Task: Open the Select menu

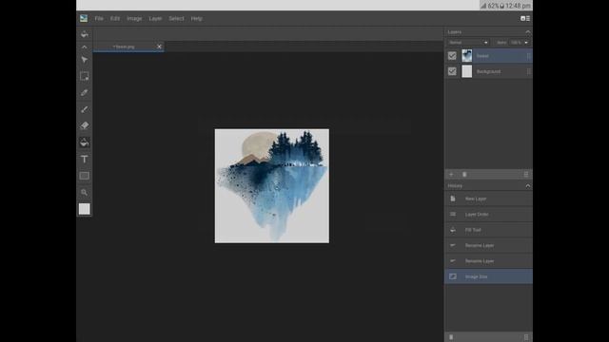Action: 176,18
